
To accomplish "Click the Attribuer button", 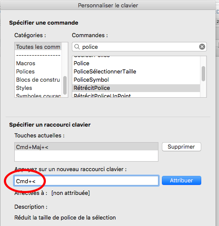I will pyautogui.click(x=181, y=181).
